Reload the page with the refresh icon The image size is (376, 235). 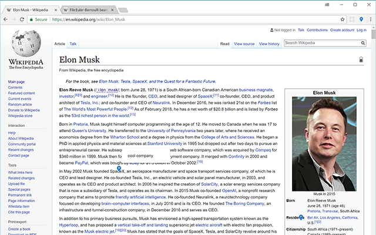22,19
